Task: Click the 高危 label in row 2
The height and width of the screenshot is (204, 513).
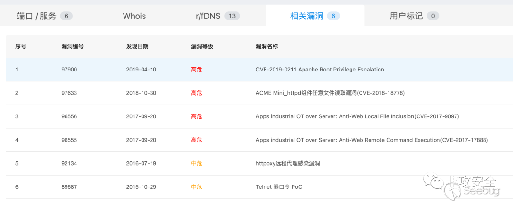Action: click(x=197, y=93)
